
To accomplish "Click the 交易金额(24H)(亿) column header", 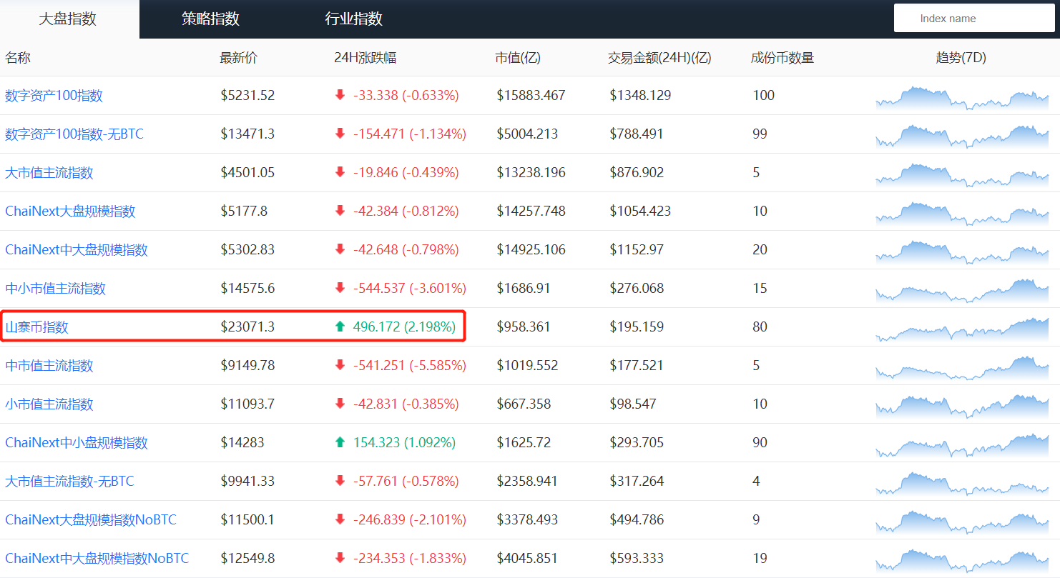I will coord(659,58).
